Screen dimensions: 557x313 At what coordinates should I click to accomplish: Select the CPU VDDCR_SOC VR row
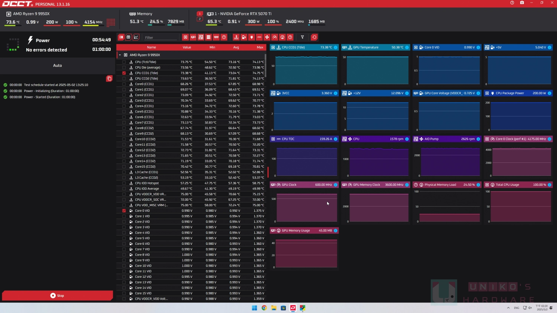tap(191, 200)
